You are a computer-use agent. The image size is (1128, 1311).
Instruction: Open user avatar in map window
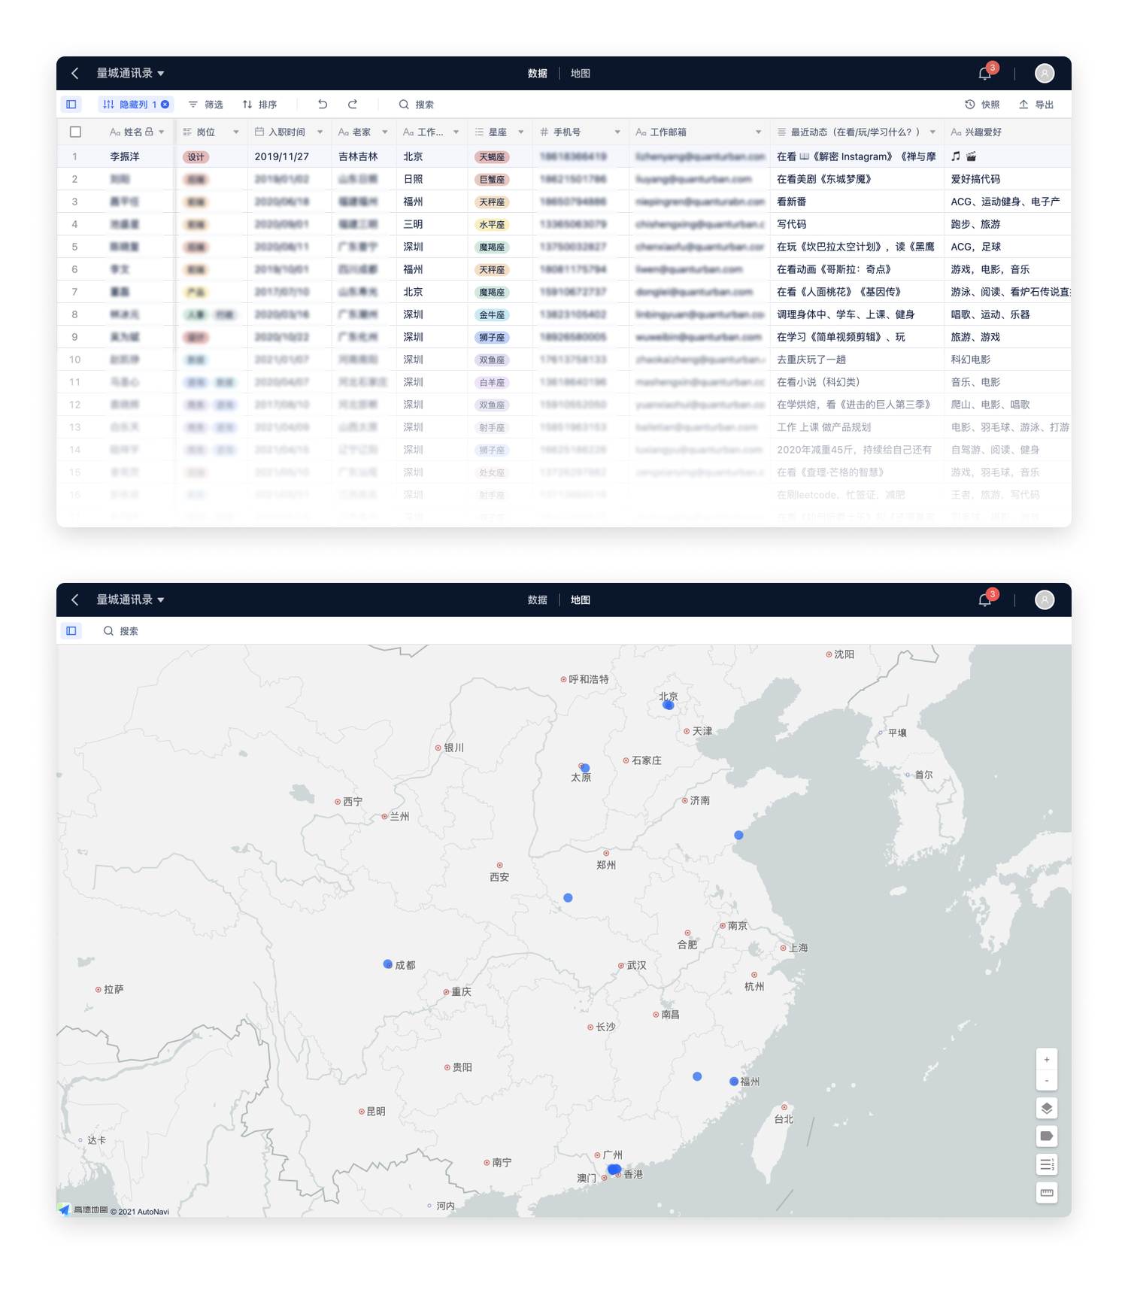[x=1044, y=599]
